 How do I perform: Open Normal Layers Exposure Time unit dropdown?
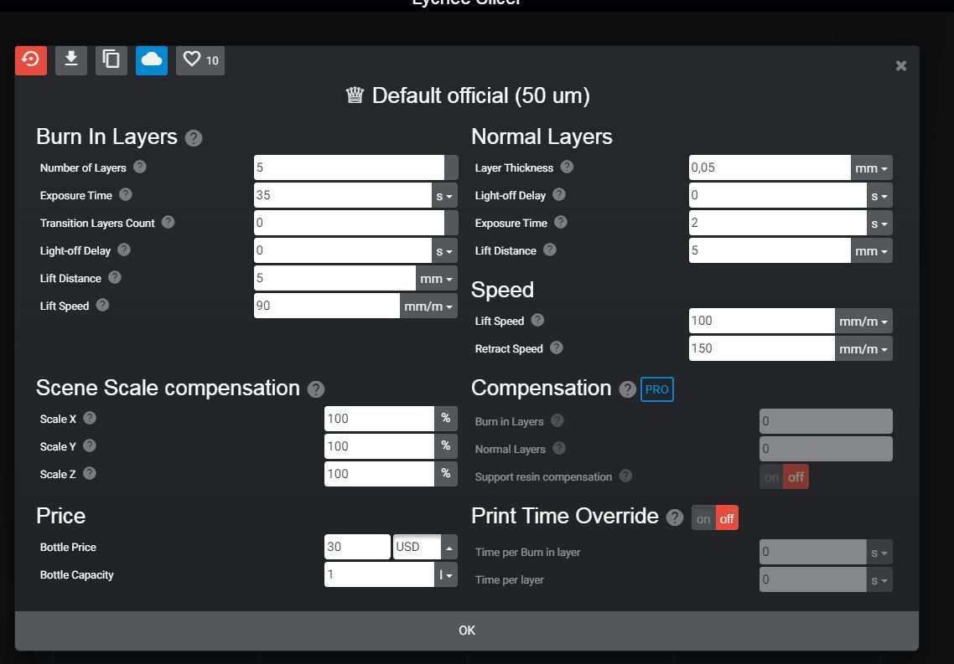pos(879,223)
